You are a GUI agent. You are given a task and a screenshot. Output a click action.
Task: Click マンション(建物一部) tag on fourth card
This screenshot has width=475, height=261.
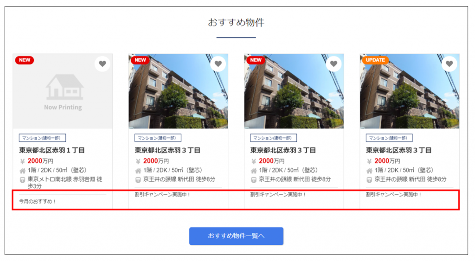(x=389, y=138)
